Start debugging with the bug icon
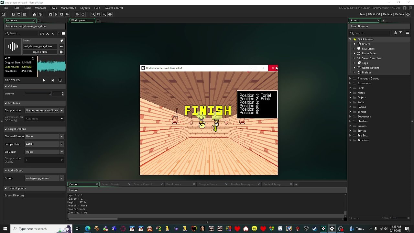 click(50, 14)
